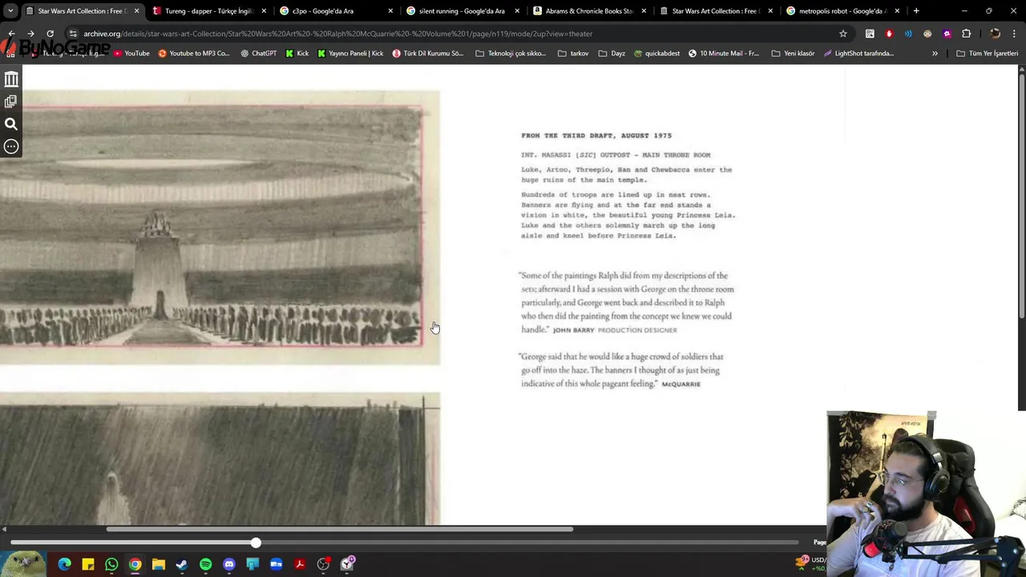Open a new tab with the plus button
The image size is (1026, 577).
916,11
